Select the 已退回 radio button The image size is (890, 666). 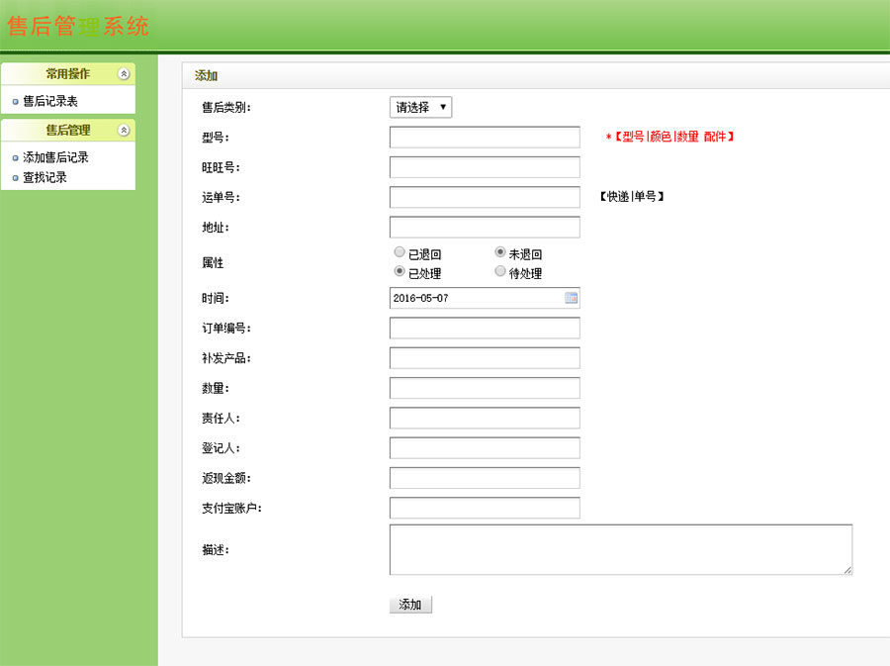pyautogui.click(x=400, y=253)
